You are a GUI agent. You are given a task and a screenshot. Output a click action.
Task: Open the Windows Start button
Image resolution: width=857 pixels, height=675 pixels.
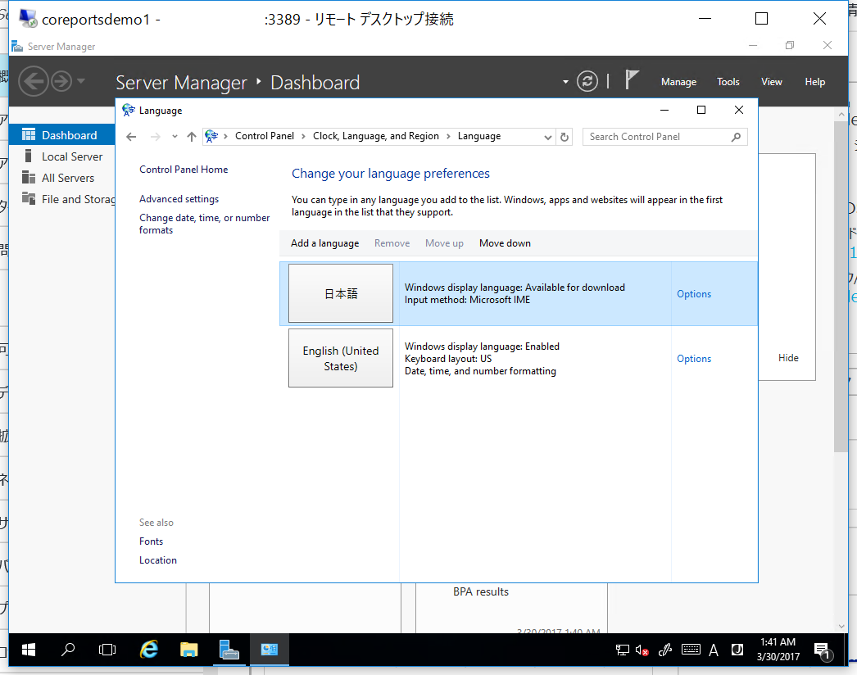pyautogui.click(x=29, y=650)
